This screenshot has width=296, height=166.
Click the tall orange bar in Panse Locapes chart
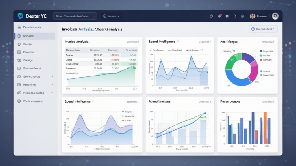click(265, 128)
